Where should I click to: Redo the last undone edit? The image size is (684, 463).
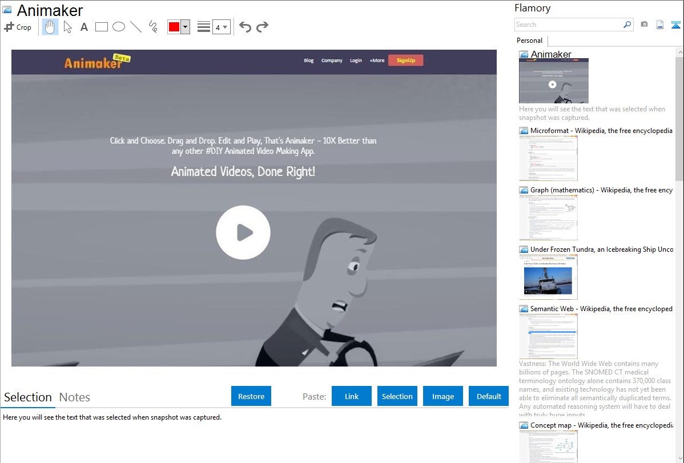coord(262,27)
